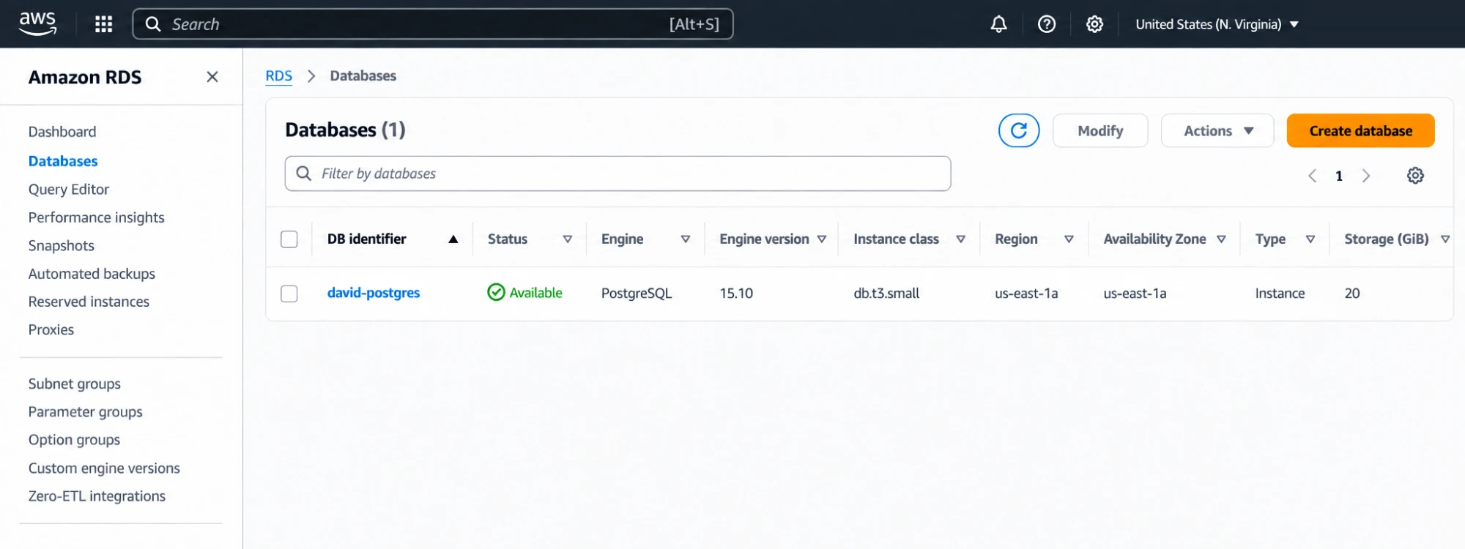Viewport: 1465px width, 549px height.
Task: Select the david-postgres row checkbox
Action: click(x=289, y=294)
